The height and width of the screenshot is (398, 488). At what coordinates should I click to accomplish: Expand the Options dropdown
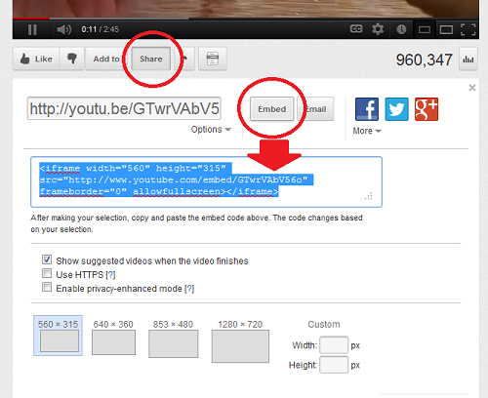pyautogui.click(x=211, y=130)
